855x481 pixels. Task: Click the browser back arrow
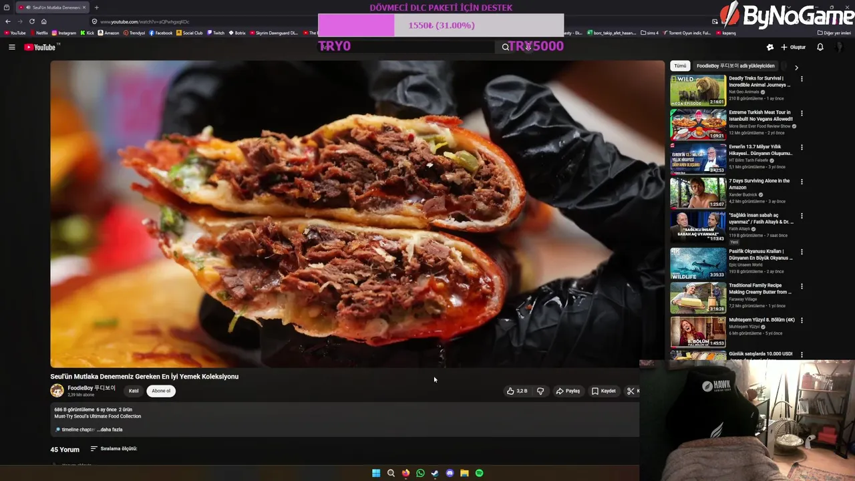click(x=8, y=21)
